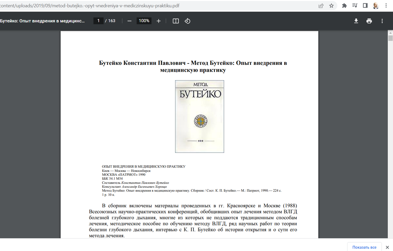This screenshot has height=251, width=393.
Task: Click the URL in the address bar
Action: tap(90, 6)
